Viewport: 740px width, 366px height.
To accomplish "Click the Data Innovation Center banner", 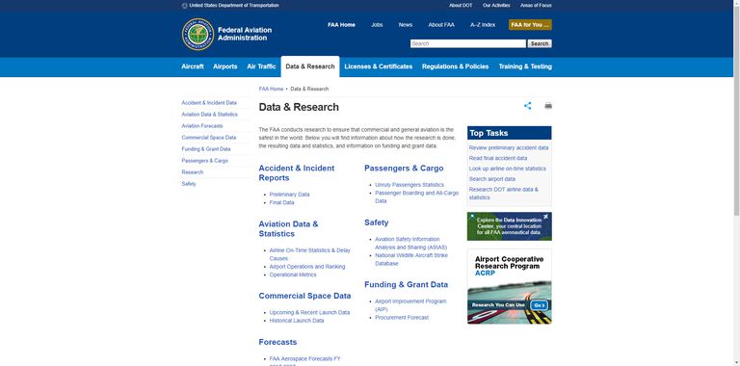I will 509,226.
